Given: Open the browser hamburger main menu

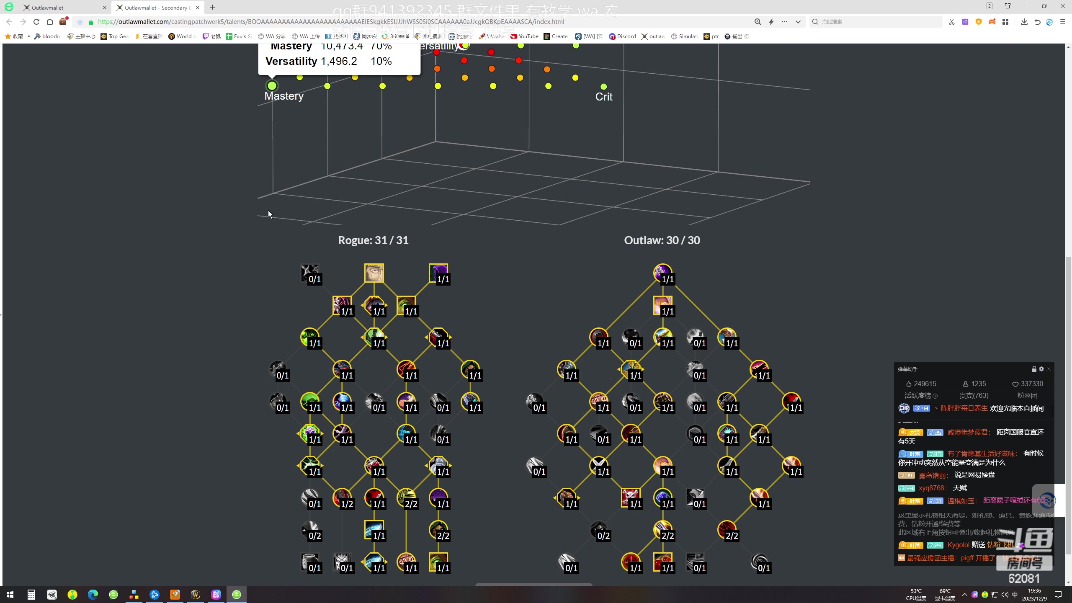Looking at the screenshot, I should [1063, 22].
